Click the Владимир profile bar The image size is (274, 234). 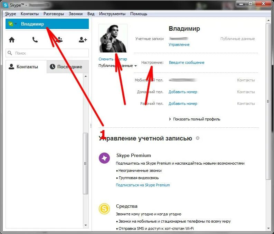(47, 24)
